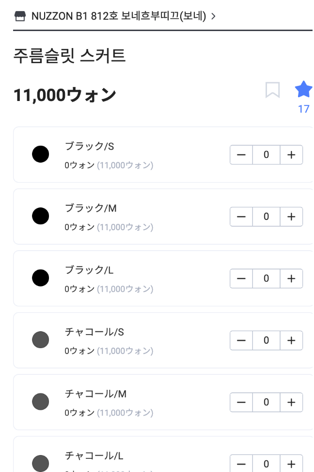The height and width of the screenshot is (472, 314).
Task: Toggle the bookmark icon for this item
Action: coord(272,90)
